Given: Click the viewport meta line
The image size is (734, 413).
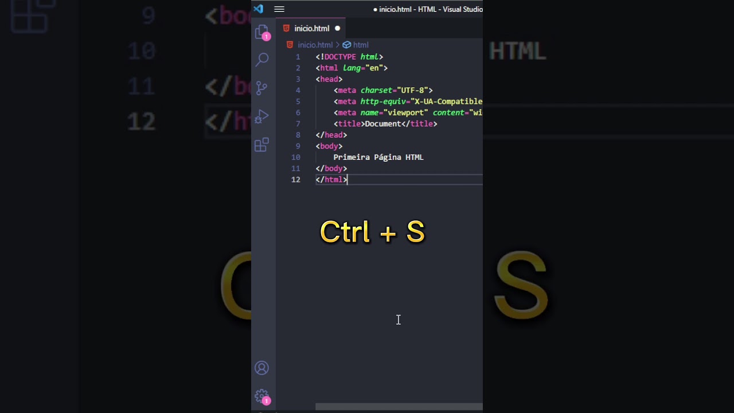Looking at the screenshot, I should pos(408,112).
